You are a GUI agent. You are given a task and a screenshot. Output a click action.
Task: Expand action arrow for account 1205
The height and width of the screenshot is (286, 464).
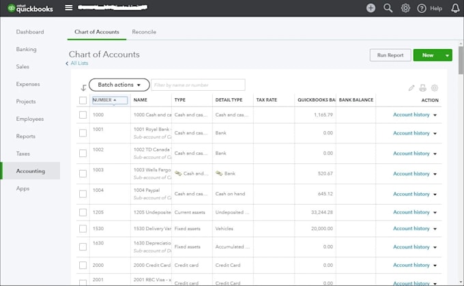pos(435,212)
